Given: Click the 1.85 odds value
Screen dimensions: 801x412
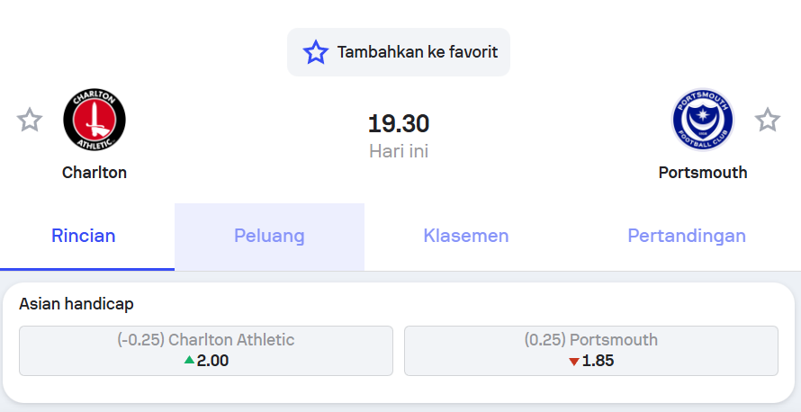Looking at the screenshot, I should pyautogui.click(x=598, y=361).
